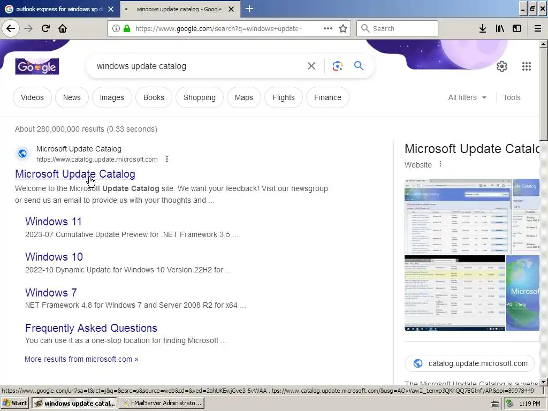Open the Microsoft Update Catalog result link
The image size is (548, 411).
(75, 174)
